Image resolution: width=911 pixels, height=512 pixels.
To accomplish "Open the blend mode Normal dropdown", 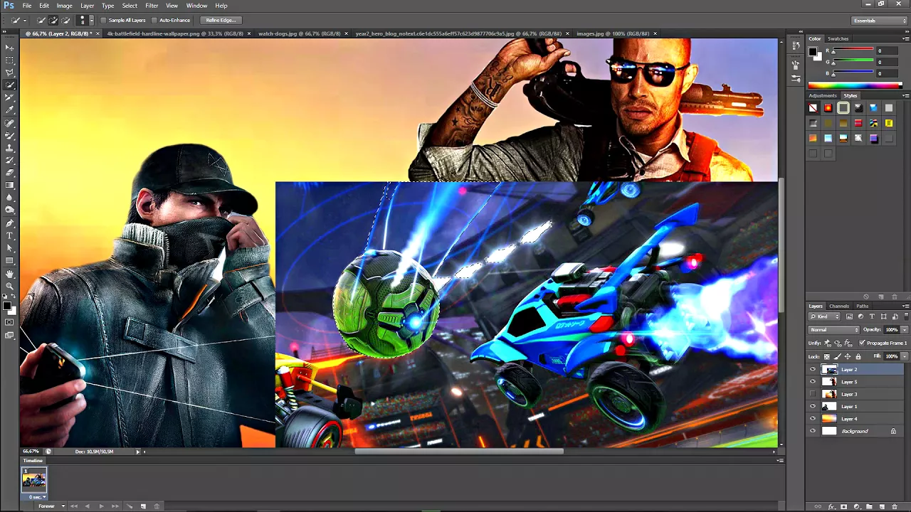I will [834, 330].
